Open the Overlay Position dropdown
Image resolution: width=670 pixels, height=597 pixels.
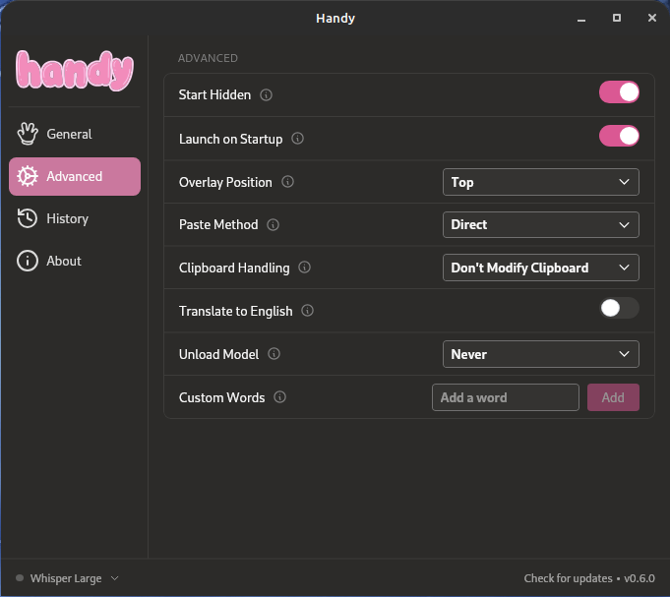[x=540, y=182]
